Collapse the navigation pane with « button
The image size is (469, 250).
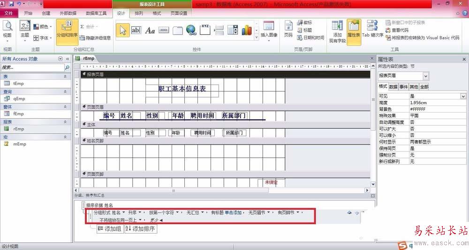(68, 59)
